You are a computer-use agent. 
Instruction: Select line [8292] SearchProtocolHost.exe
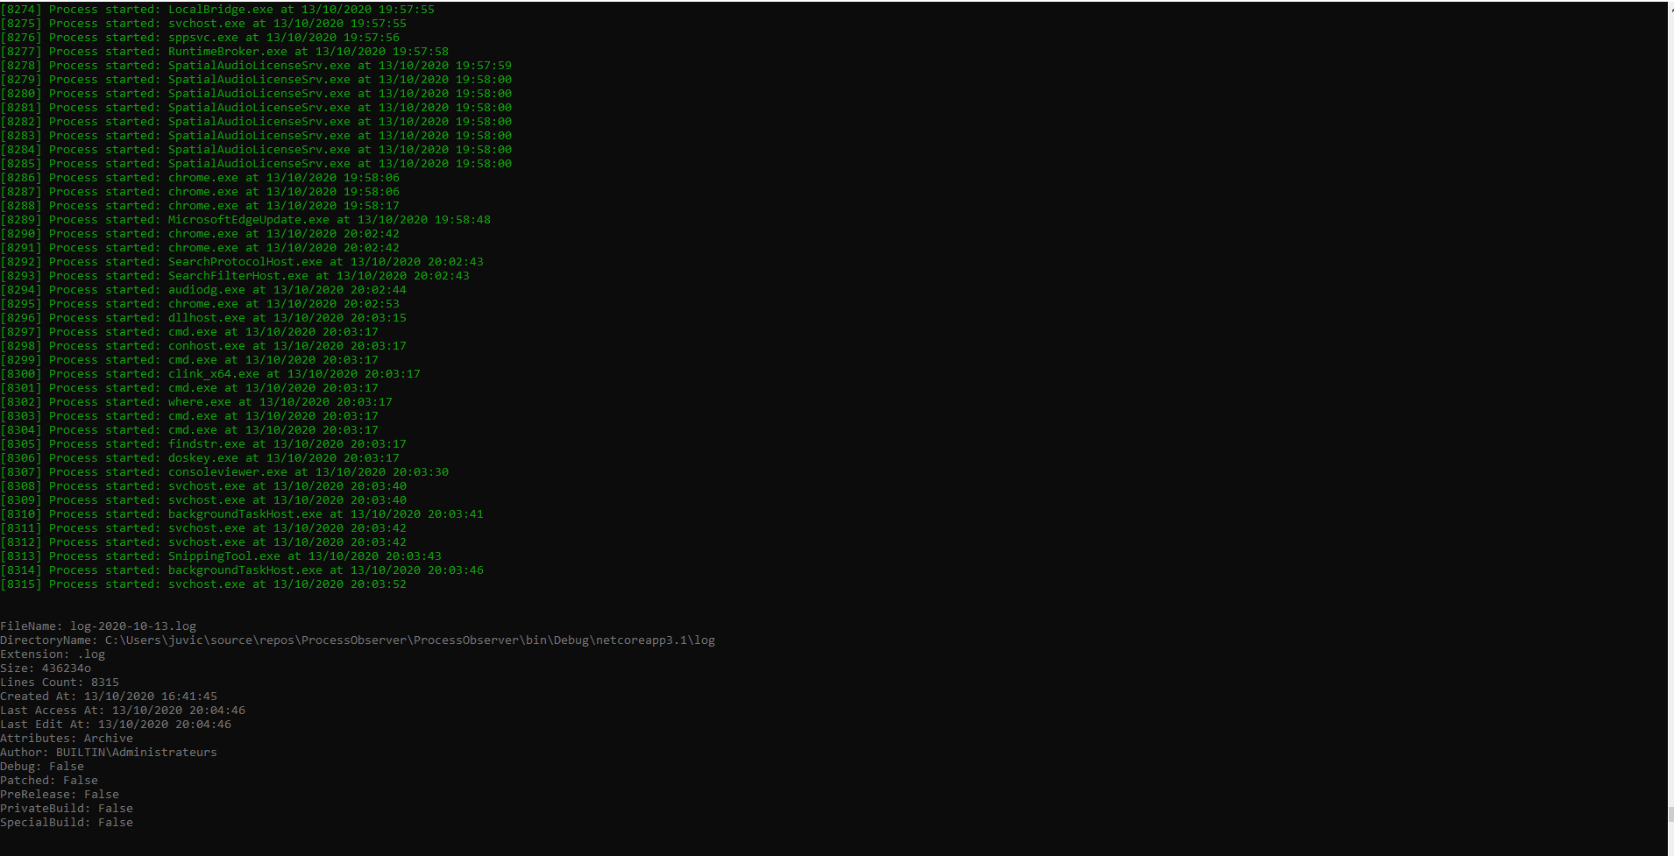(x=242, y=262)
